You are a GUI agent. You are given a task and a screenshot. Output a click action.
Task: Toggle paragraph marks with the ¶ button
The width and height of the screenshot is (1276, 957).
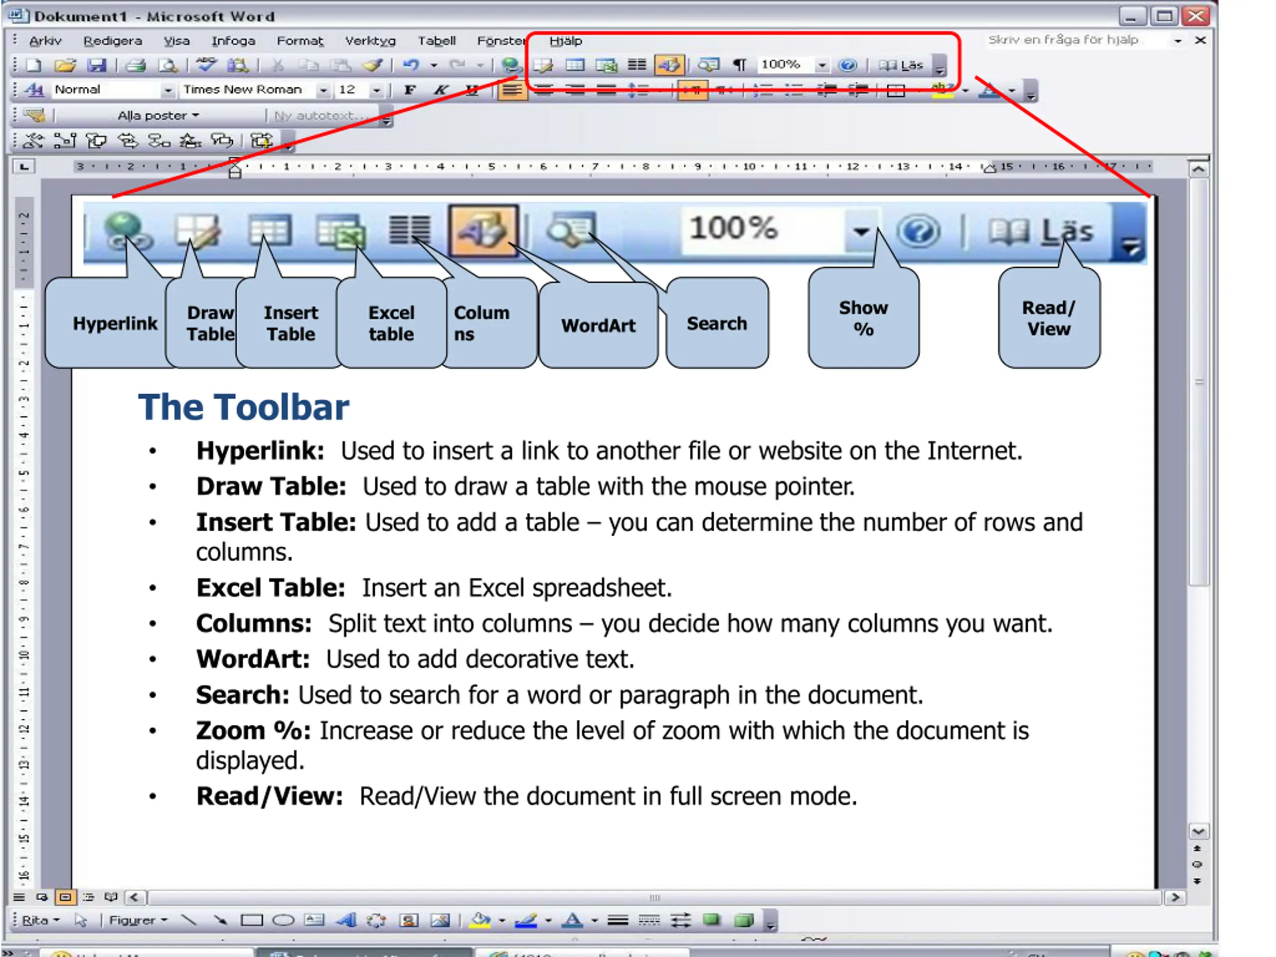[x=740, y=65]
